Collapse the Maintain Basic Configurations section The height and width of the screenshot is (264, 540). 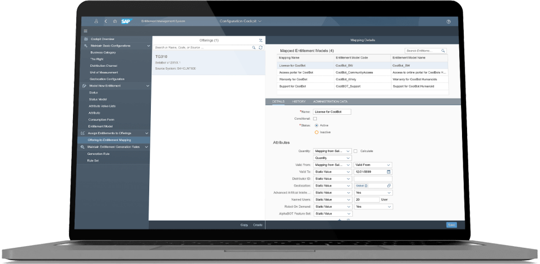149,46
